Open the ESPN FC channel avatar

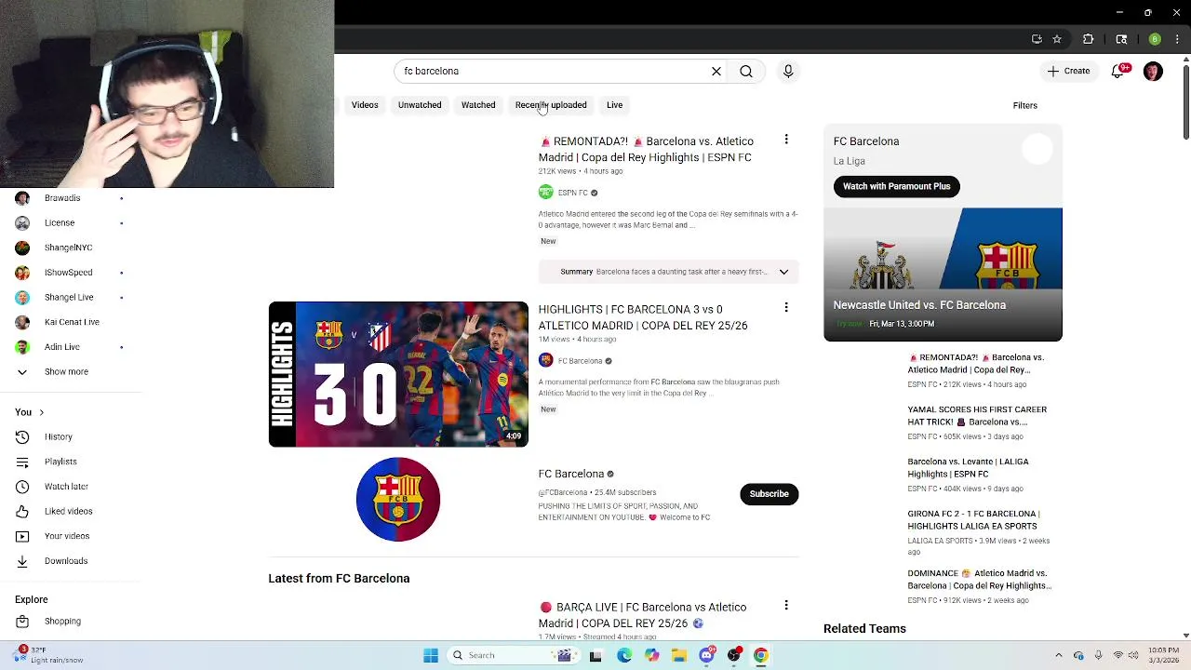[545, 193]
